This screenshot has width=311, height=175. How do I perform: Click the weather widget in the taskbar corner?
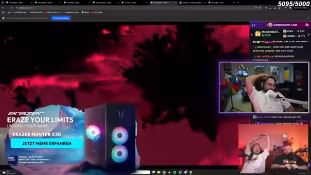point(9,172)
